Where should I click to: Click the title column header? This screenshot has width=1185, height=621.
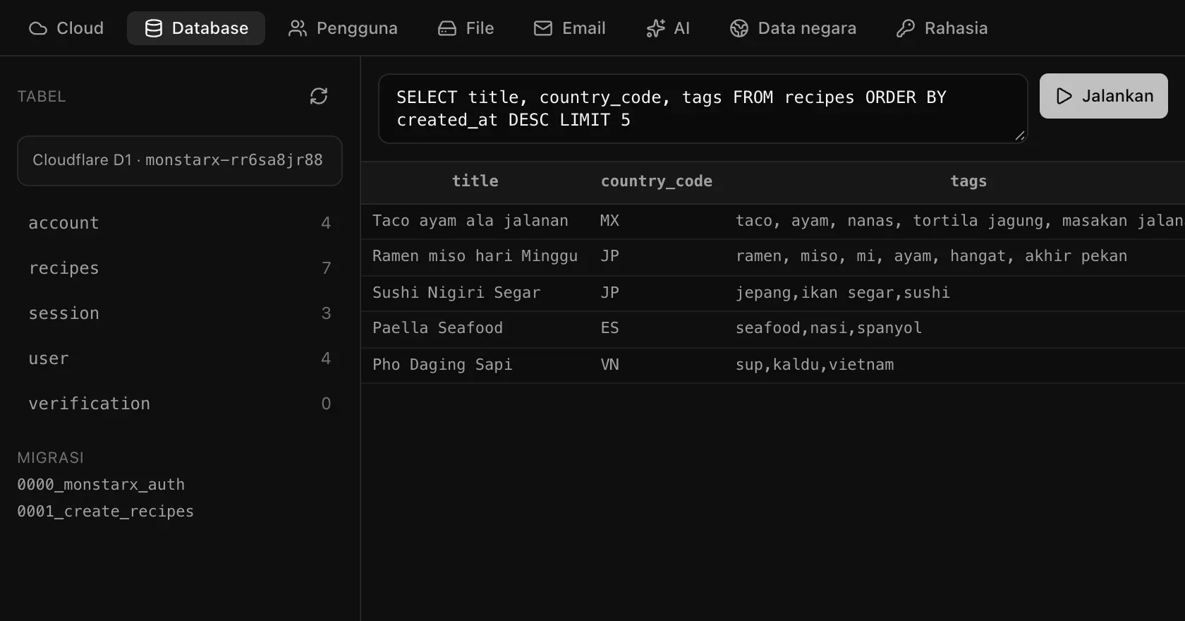pos(475,181)
